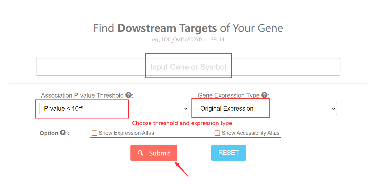Click the Input Gene or Symbol field
Viewport: 375px width, 184px height.
[188, 67]
